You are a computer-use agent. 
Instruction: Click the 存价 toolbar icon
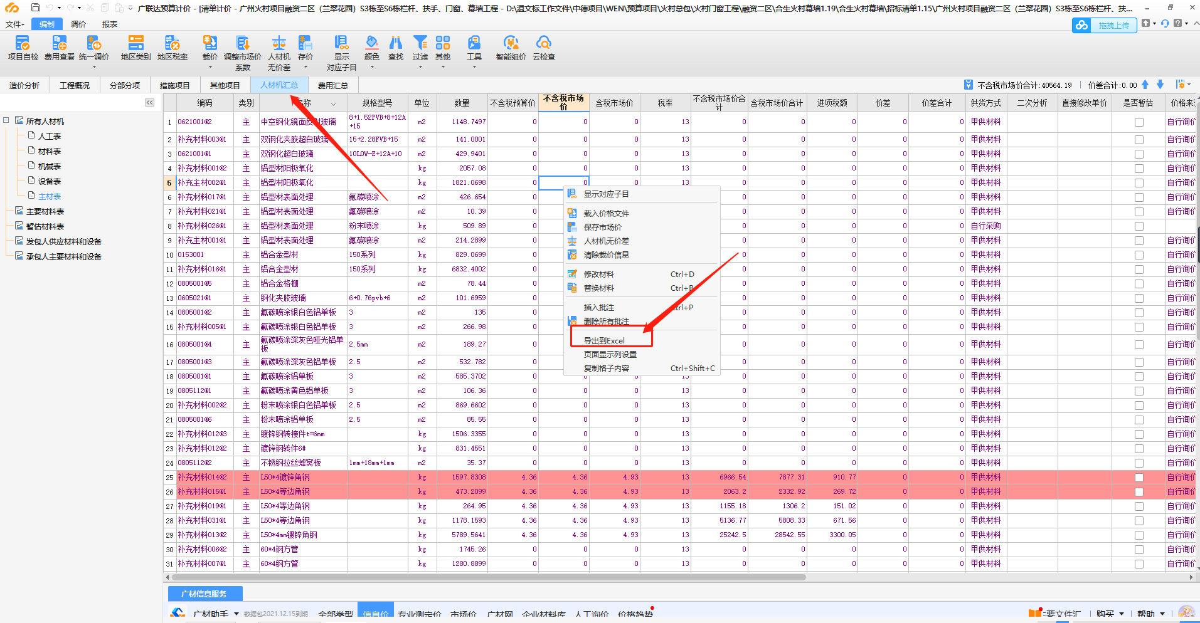305,43
